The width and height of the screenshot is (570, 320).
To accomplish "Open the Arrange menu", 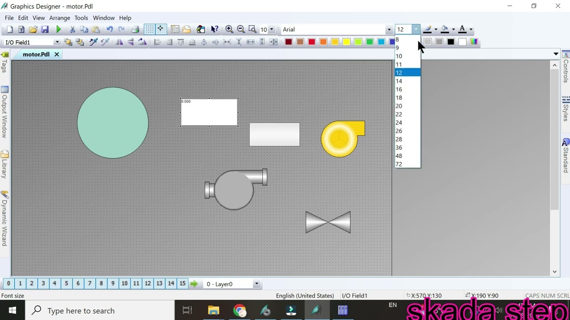I will pos(60,18).
